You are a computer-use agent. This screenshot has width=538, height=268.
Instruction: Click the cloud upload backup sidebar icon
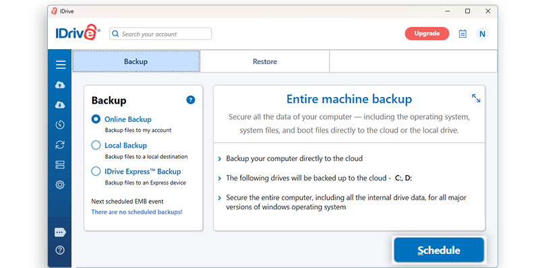(60, 85)
